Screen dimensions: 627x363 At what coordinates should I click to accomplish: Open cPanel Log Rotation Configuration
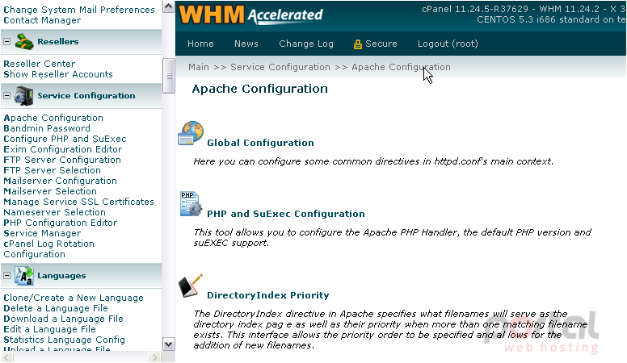[x=48, y=249]
